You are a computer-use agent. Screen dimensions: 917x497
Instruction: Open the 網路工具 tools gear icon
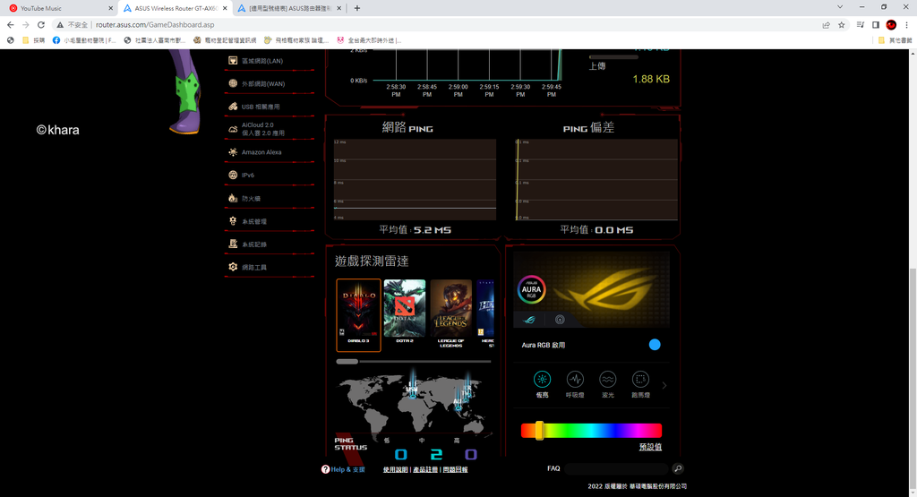click(233, 267)
